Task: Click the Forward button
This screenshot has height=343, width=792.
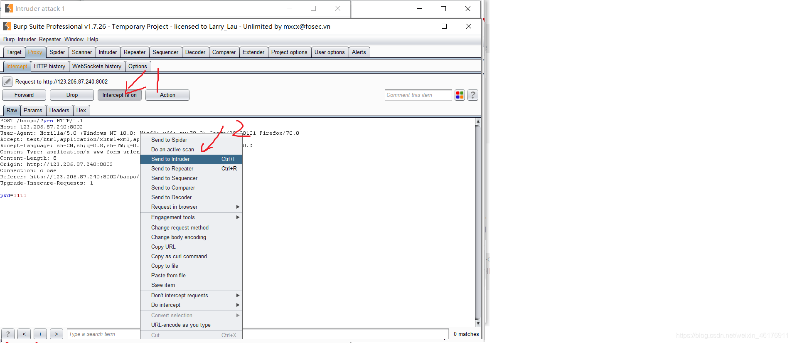Action: coord(24,95)
